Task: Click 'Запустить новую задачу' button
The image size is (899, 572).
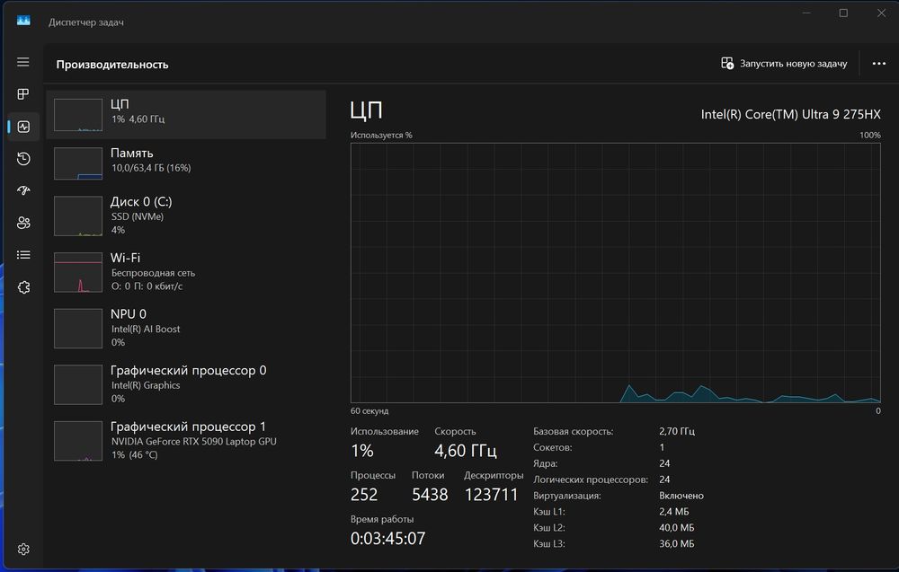Action: tap(784, 64)
